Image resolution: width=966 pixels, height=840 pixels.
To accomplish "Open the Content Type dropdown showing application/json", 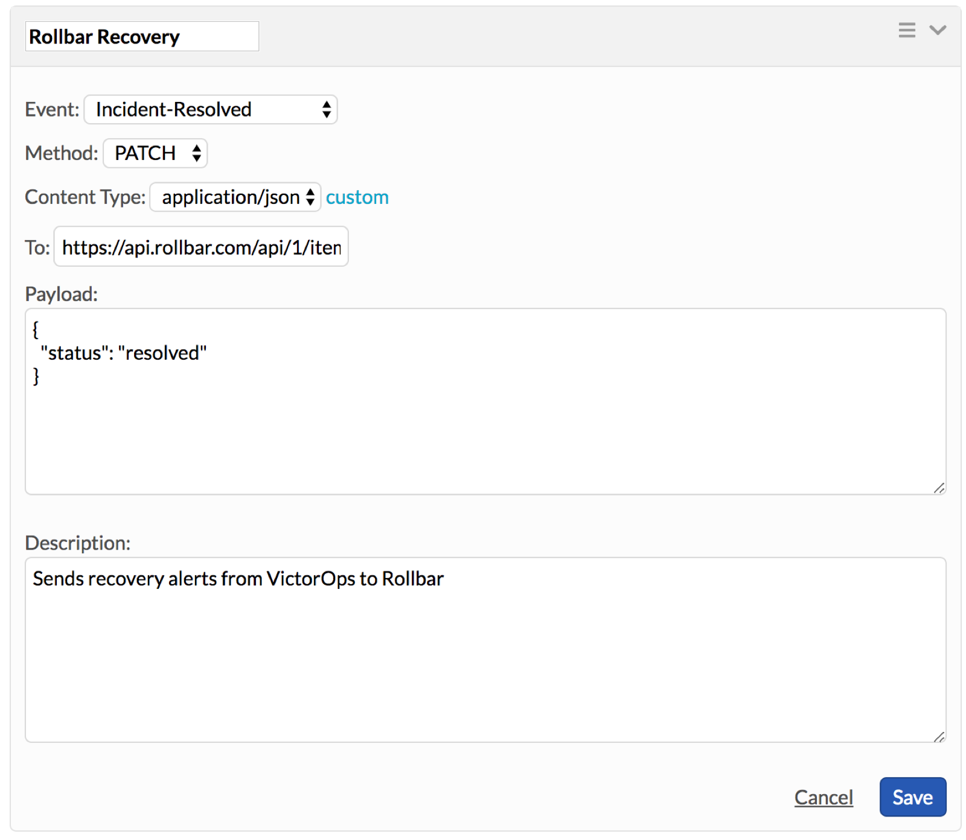I will [x=235, y=197].
